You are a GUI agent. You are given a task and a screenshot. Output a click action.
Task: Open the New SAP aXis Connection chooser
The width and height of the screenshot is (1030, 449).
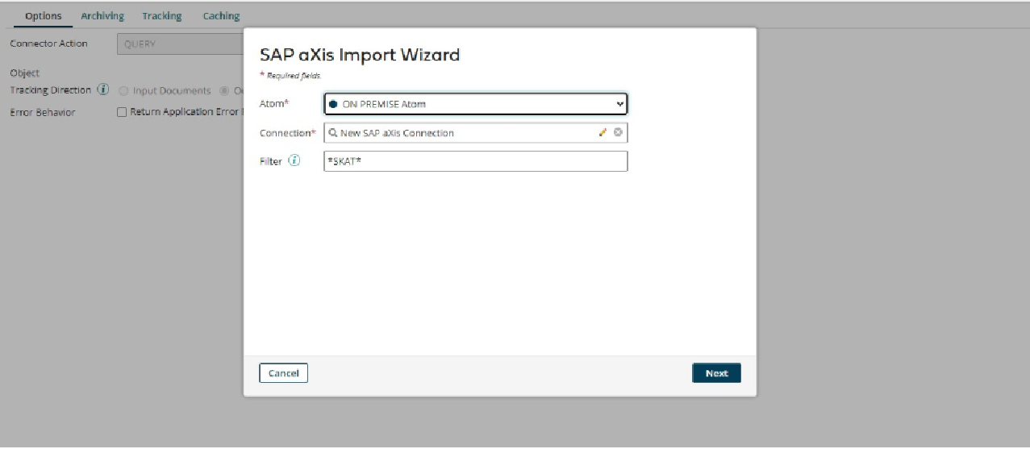[x=476, y=133]
